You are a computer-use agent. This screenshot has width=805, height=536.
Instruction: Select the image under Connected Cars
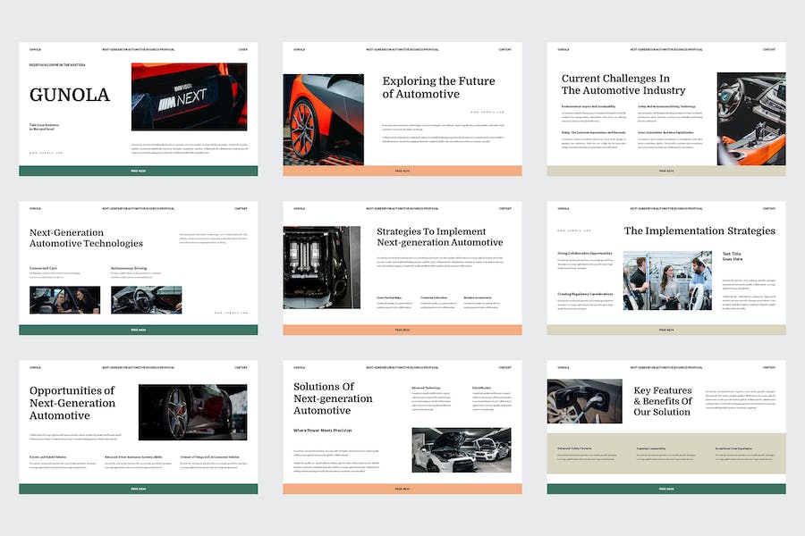pos(64,299)
